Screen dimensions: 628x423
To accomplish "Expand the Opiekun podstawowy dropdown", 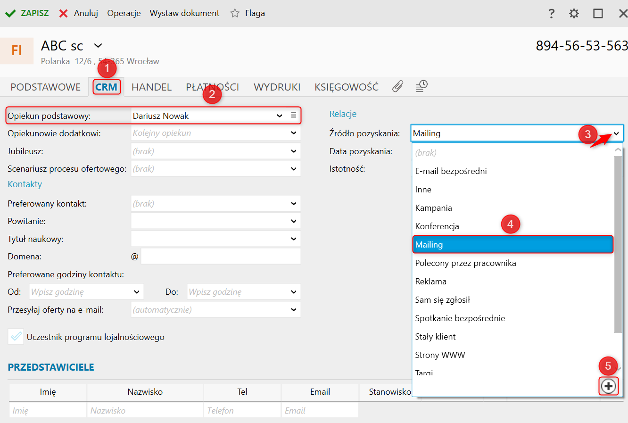I will point(280,116).
